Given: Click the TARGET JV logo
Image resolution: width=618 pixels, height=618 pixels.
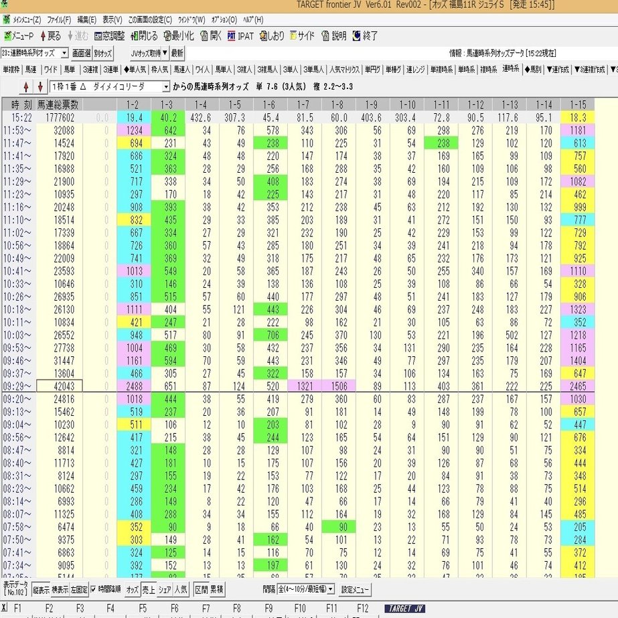Looking at the screenshot, I should (405, 608).
